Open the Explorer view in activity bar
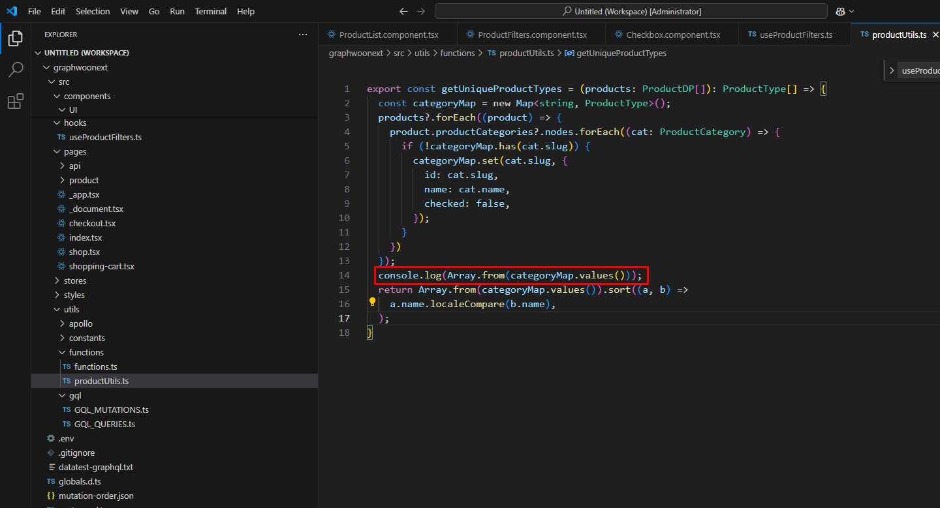 (x=16, y=38)
